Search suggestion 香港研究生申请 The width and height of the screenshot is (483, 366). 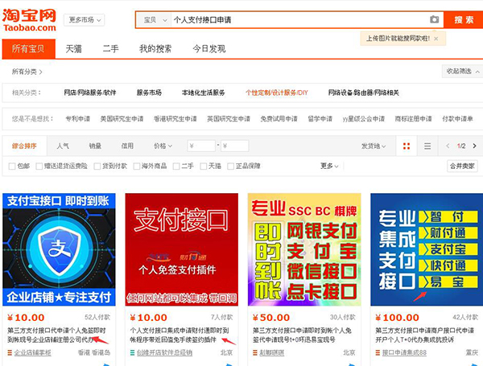tap(175, 119)
